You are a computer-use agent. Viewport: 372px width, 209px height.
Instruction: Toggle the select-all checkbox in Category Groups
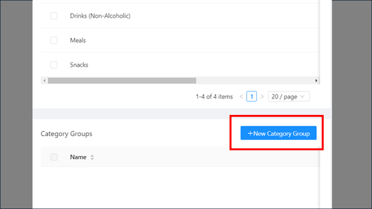click(54, 157)
